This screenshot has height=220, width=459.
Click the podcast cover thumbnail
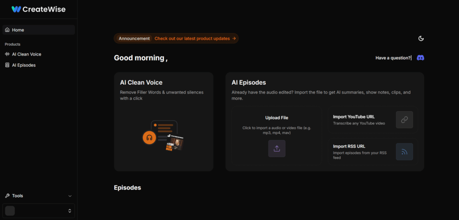[x=174, y=142]
